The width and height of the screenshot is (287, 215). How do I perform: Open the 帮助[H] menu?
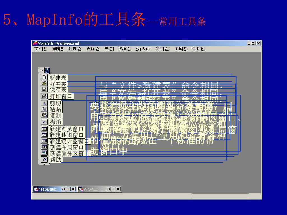click(198, 49)
